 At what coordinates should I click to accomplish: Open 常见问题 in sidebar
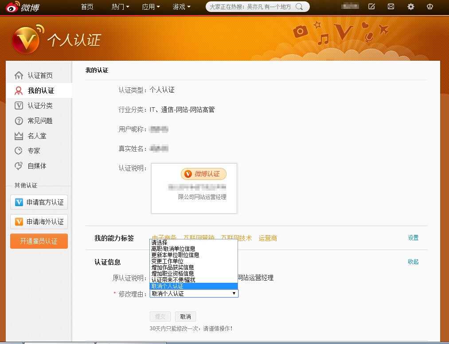40,121
